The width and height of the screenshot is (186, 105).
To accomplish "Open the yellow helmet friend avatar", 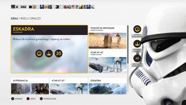I will pyautogui.click(x=81, y=7).
